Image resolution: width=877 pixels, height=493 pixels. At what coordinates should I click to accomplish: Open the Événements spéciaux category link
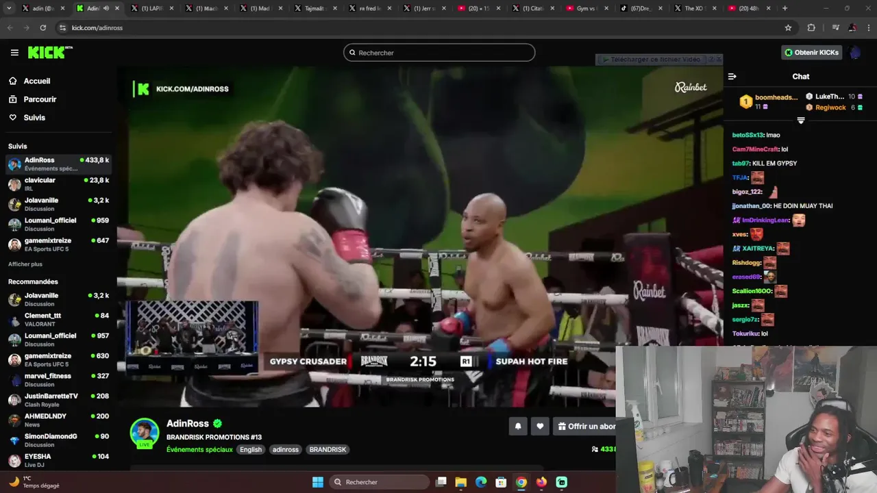point(199,450)
